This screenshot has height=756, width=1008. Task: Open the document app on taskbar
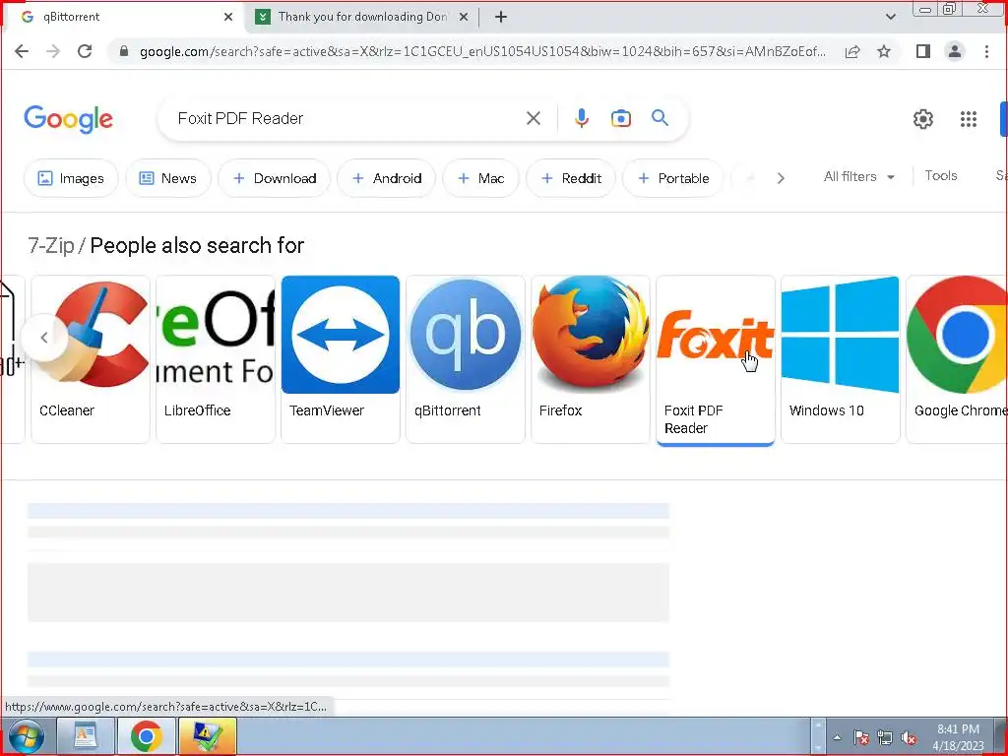tap(86, 736)
